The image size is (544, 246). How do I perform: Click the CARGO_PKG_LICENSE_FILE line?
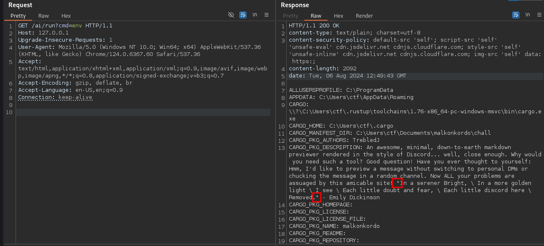(x=328, y=219)
